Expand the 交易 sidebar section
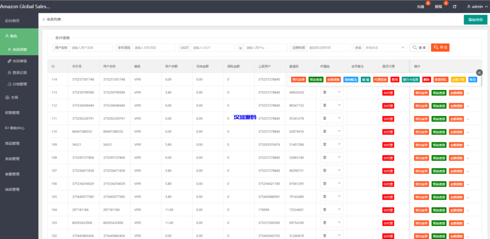This screenshot has height=239, width=490. (x=14, y=97)
